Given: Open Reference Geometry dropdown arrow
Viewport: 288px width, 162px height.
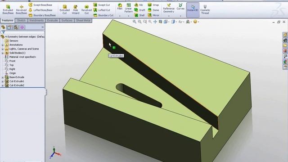Looking at the screenshot, I should (x=169, y=16).
